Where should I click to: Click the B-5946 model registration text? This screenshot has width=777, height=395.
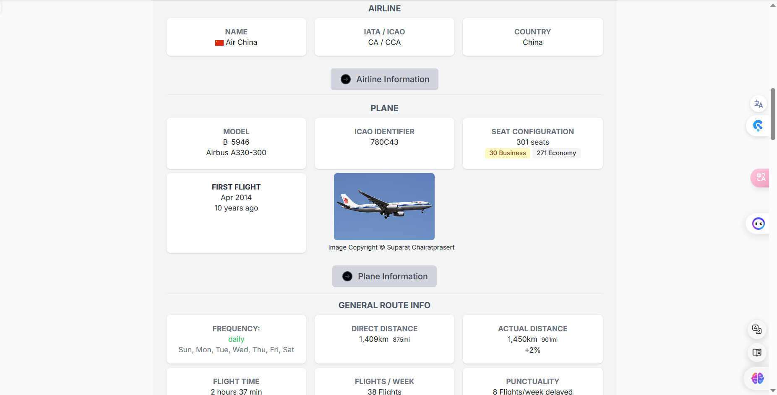point(236,142)
